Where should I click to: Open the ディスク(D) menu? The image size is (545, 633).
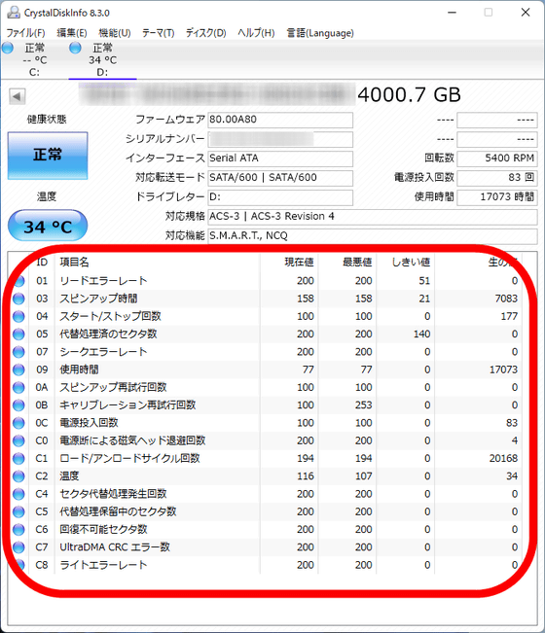(205, 33)
